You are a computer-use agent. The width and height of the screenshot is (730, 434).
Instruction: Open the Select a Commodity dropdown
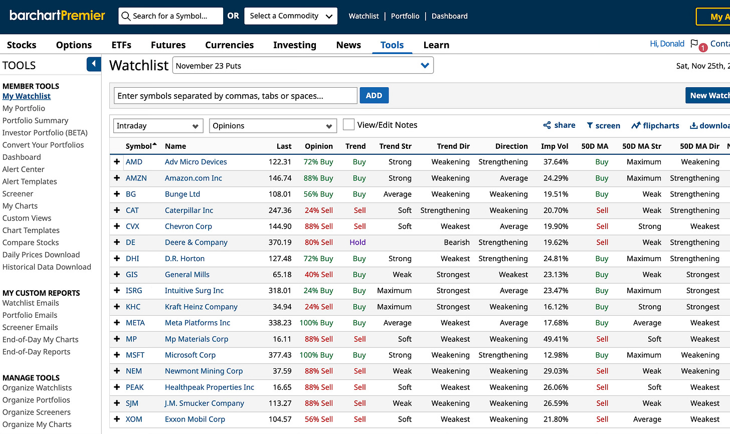[291, 16]
